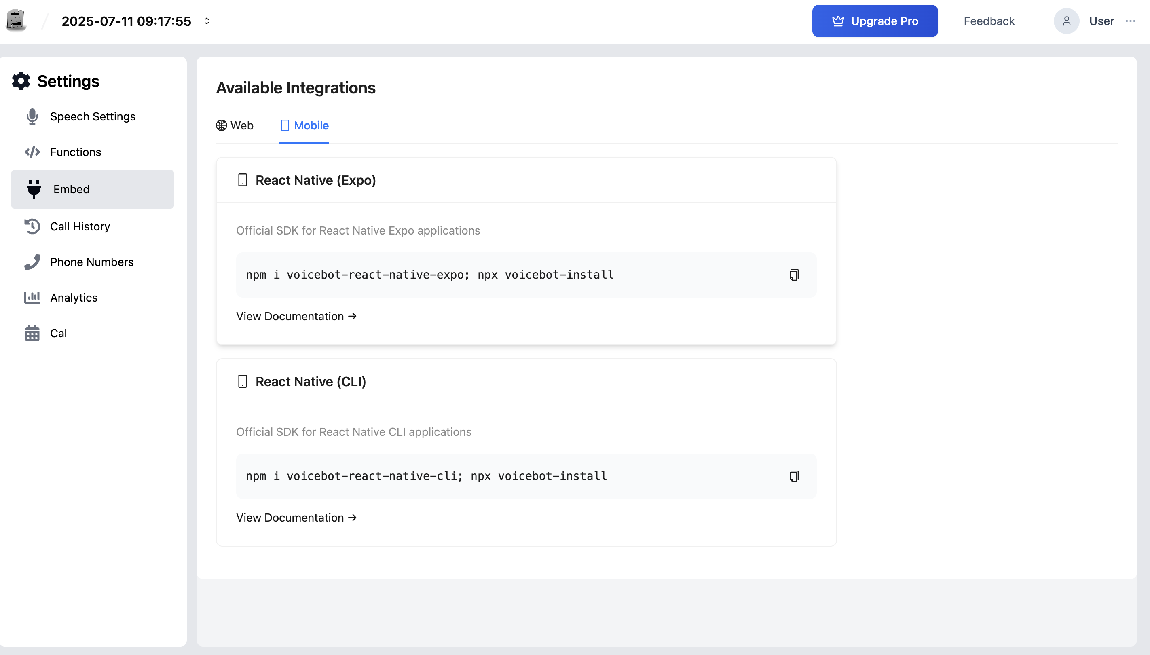1150x655 pixels.
Task: Copy the Expo npm install command
Action: (x=794, y=275)
